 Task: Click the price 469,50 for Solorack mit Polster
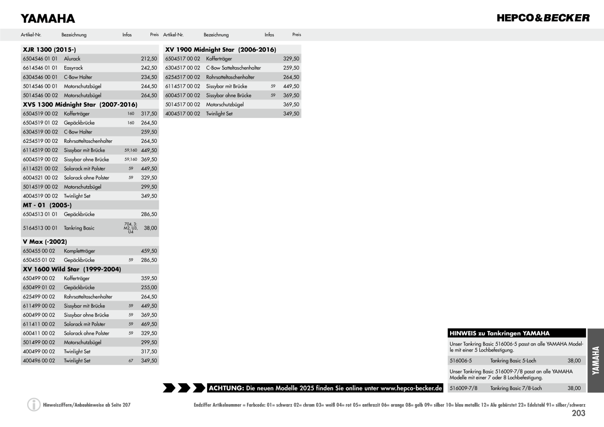click(149, 324)
